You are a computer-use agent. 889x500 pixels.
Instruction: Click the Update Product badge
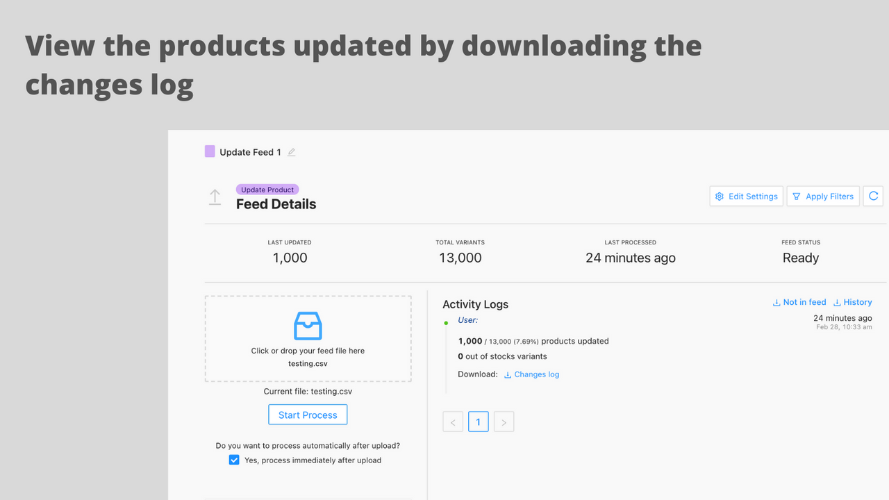click(267, 190)
